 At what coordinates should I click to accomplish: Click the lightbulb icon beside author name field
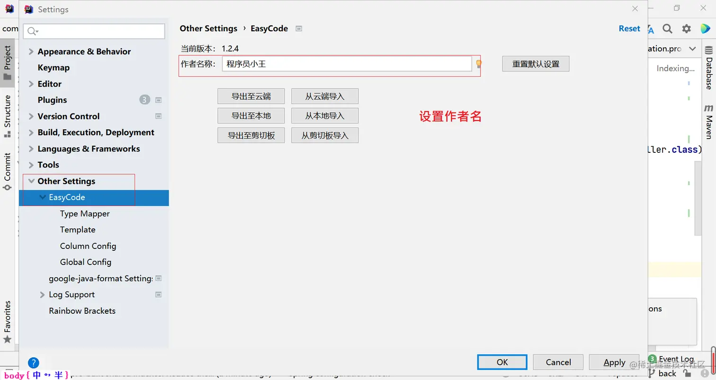478,63
